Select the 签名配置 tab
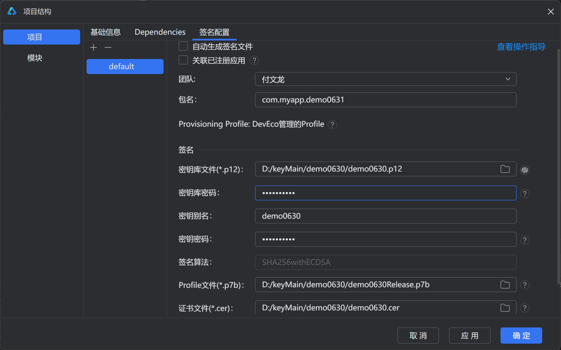Image resolution: width=561 pixels, height=350 pixels. (214, 32)
